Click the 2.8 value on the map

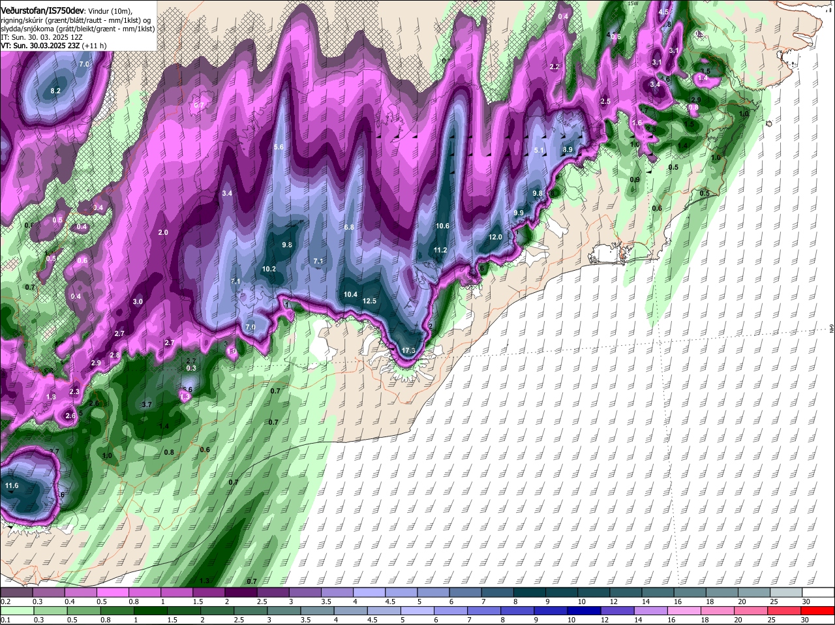pos(115,355)
